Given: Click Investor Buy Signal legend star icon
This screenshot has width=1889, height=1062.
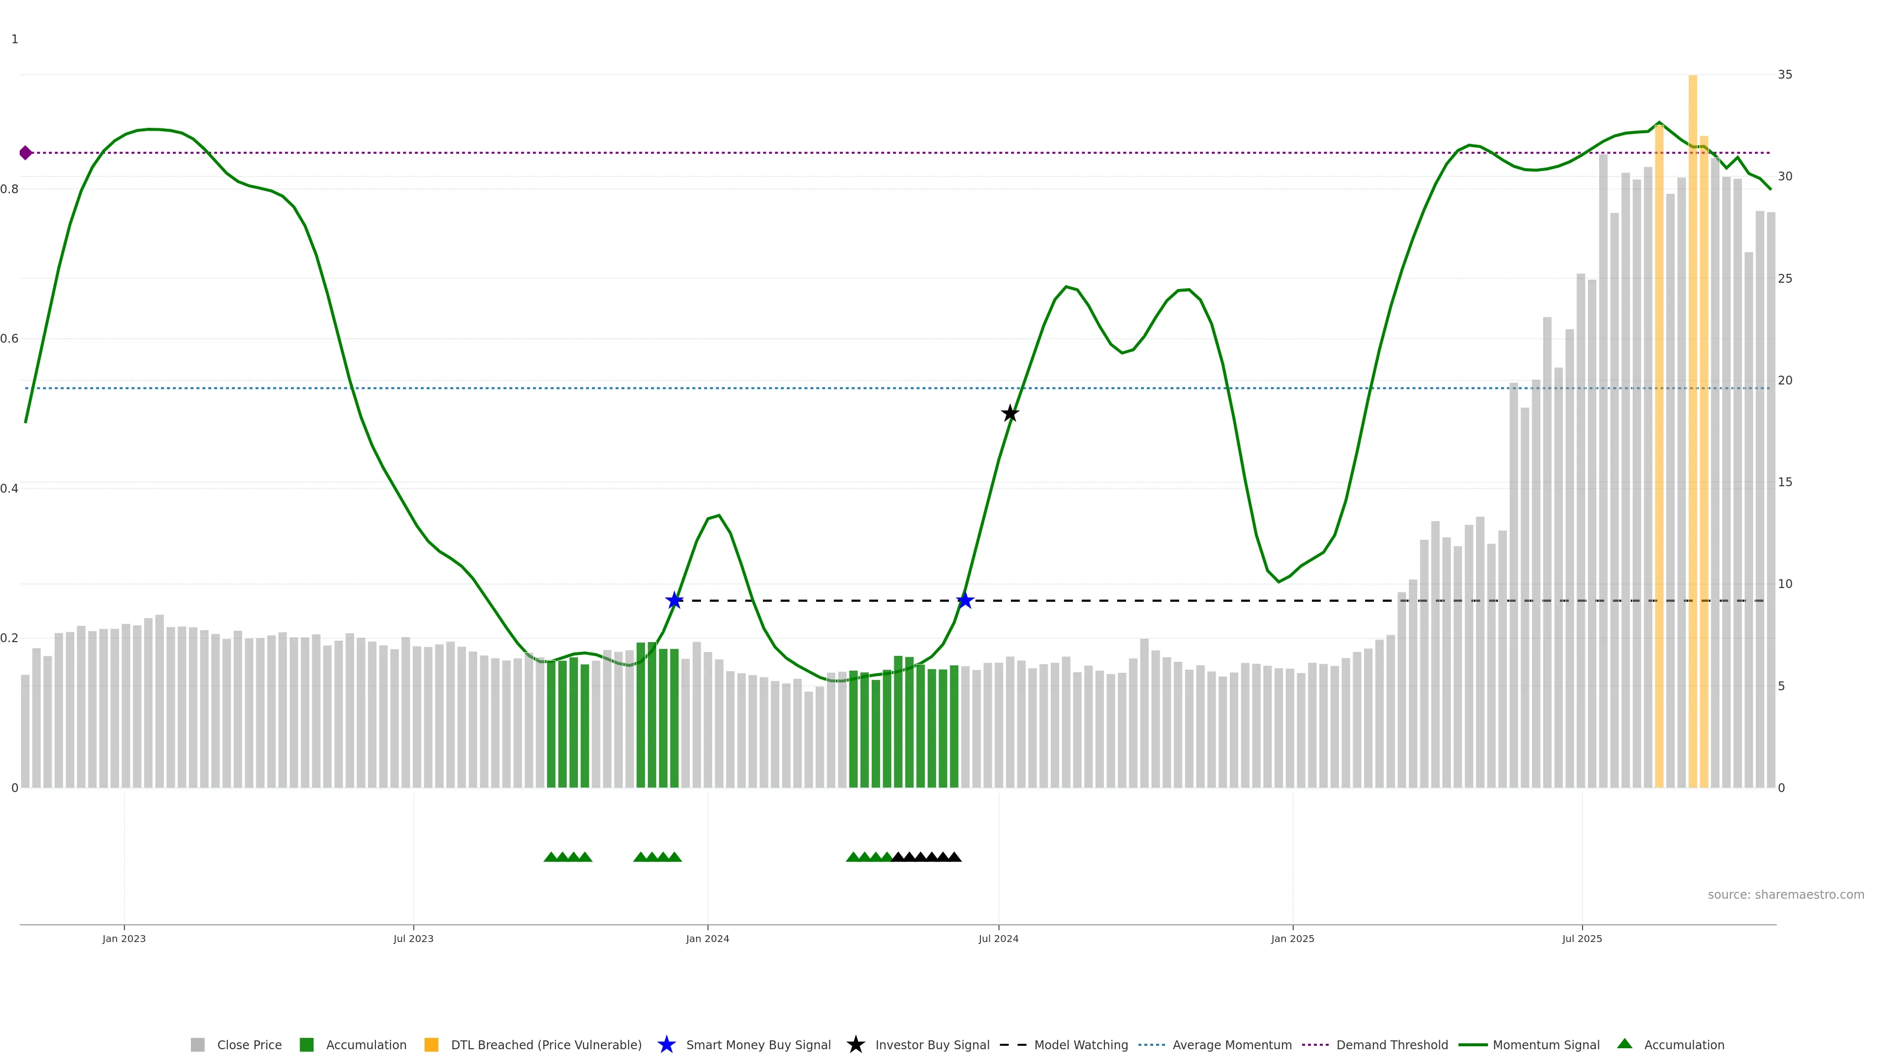Looking at the screenshot, I should click(855, 1044).
